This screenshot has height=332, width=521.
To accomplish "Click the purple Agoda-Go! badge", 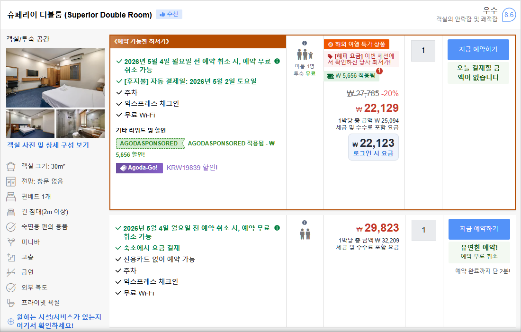I will point(139,168).
